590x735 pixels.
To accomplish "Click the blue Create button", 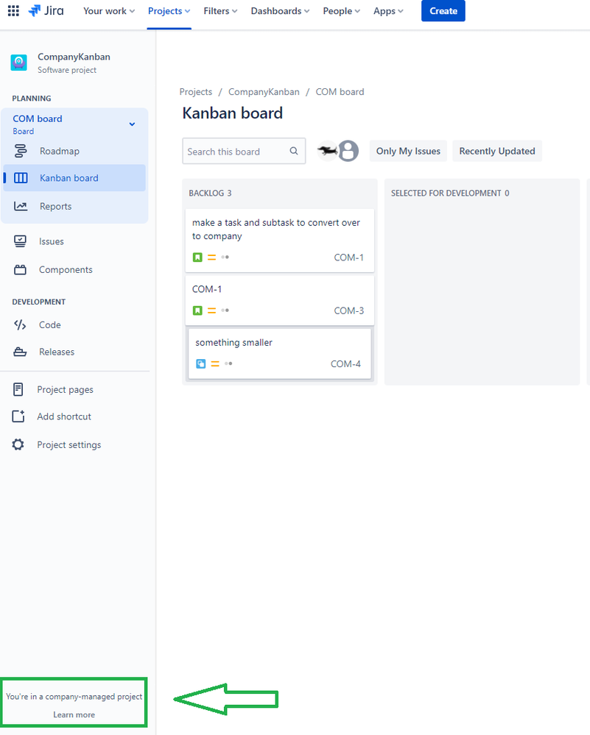I will click(443, 11).
